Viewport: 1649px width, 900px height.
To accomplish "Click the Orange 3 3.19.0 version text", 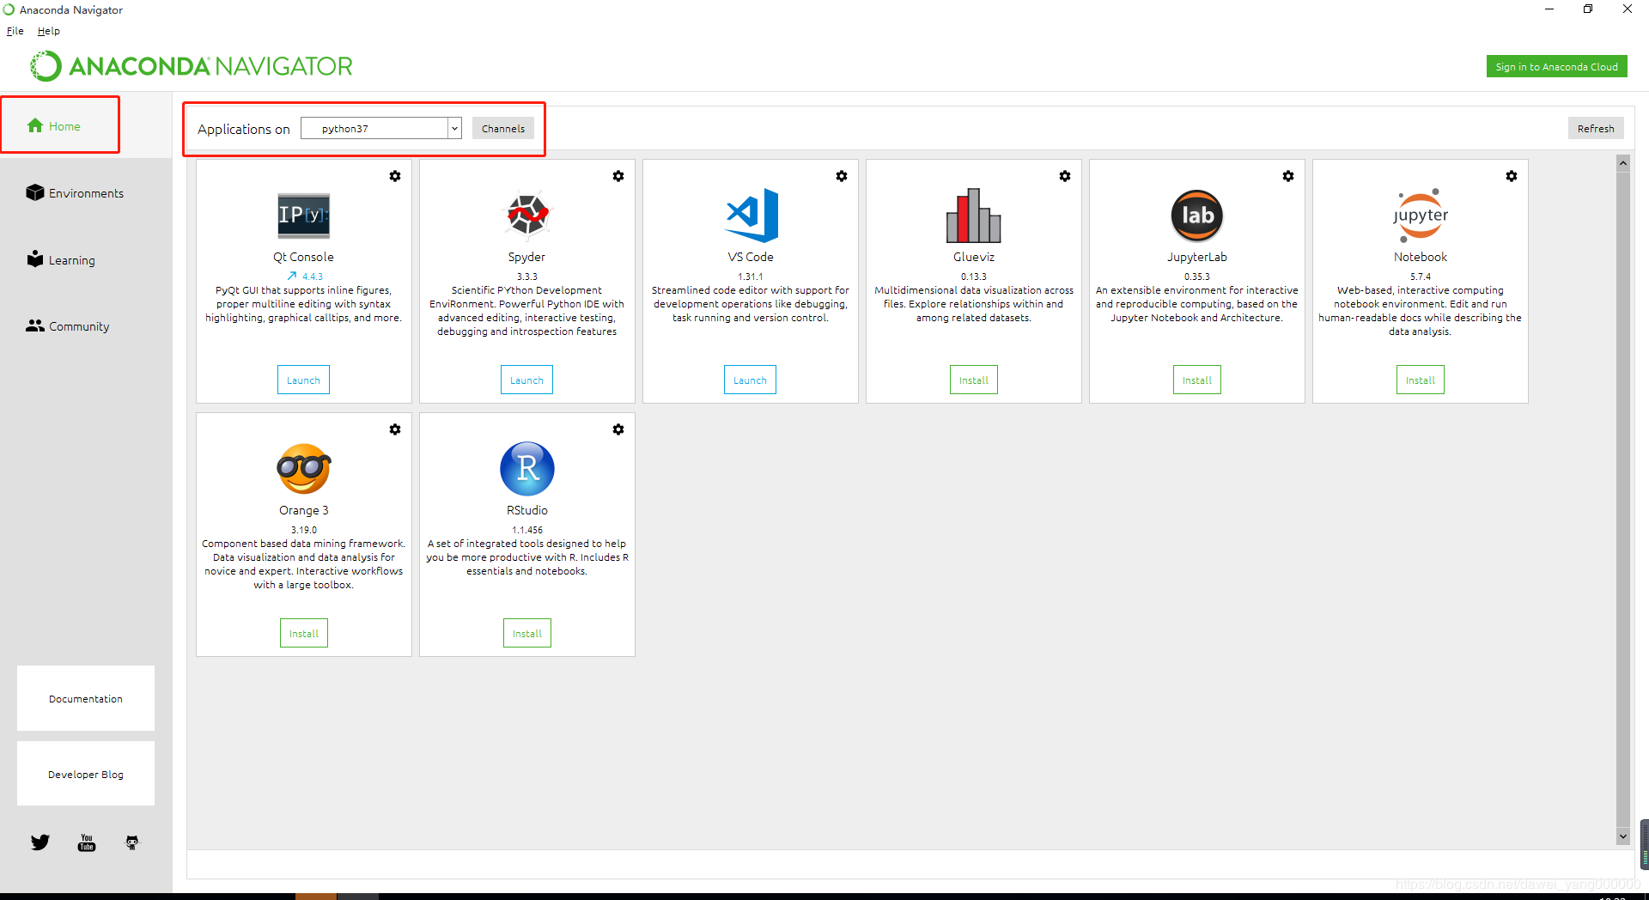I will tap(304, 530).
